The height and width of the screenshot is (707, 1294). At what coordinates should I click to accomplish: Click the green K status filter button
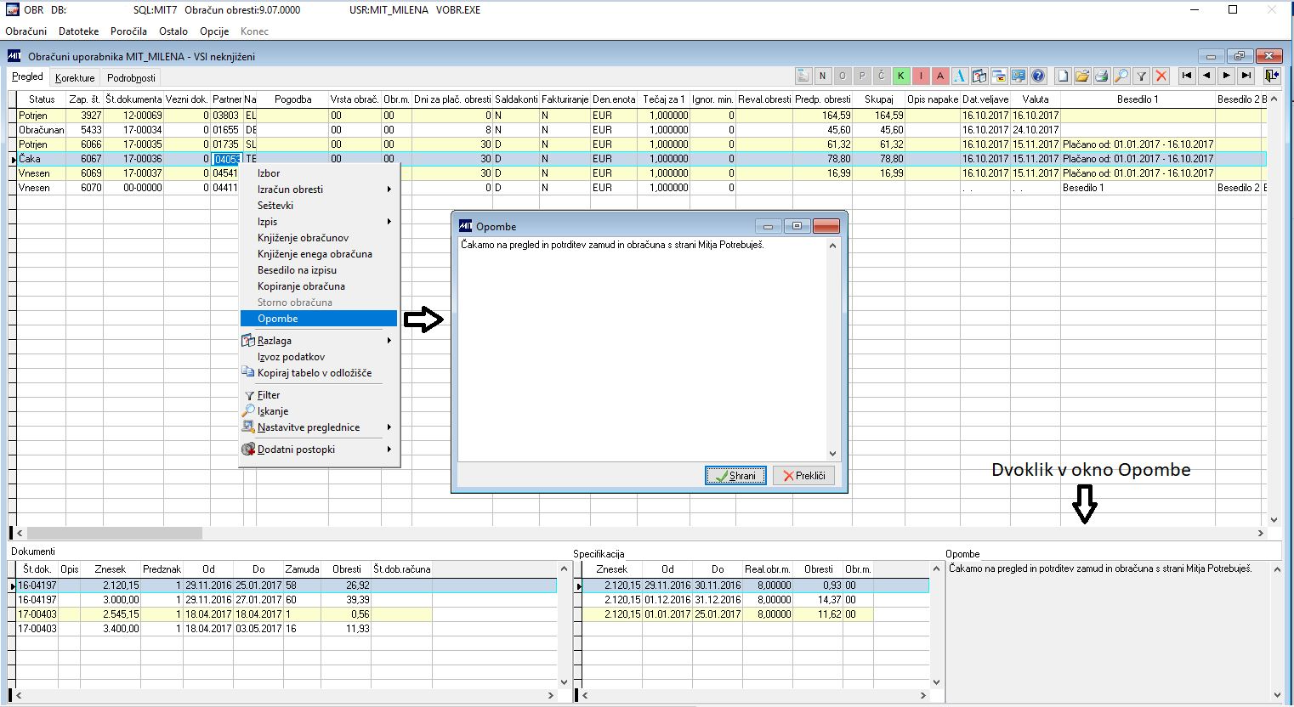click(901, 76)
